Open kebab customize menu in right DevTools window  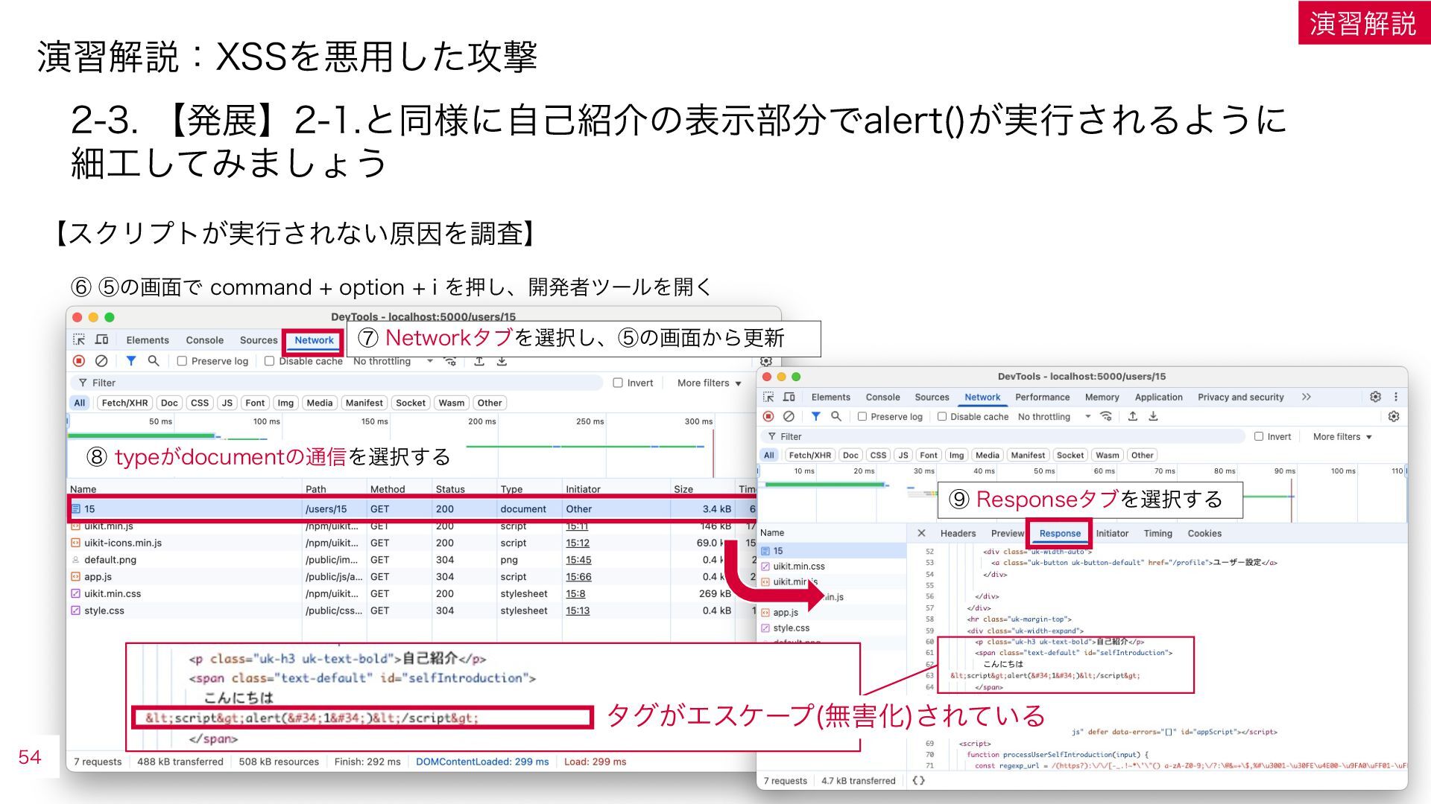click(1396, 397)
